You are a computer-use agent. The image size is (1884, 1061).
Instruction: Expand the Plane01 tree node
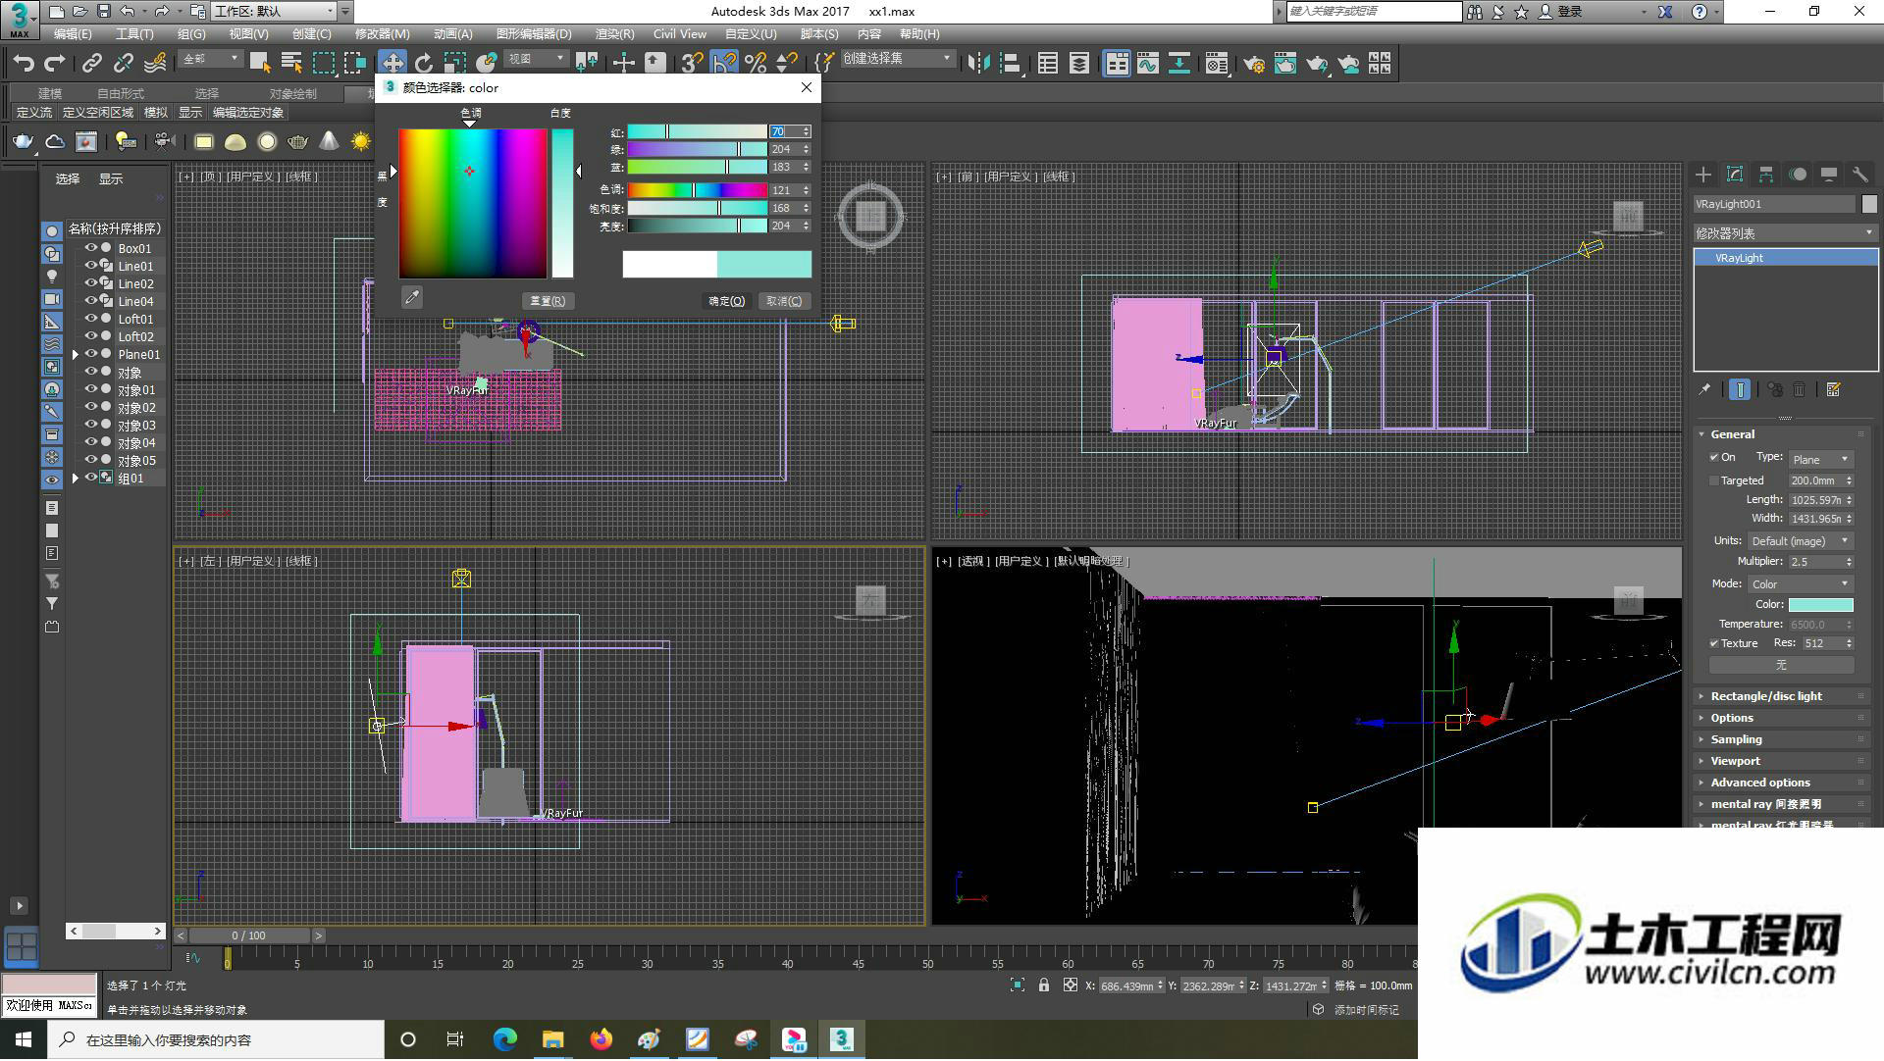click(76, 354)
